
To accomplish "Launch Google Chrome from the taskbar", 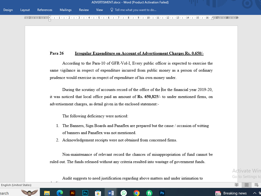I will pos(136,193).
